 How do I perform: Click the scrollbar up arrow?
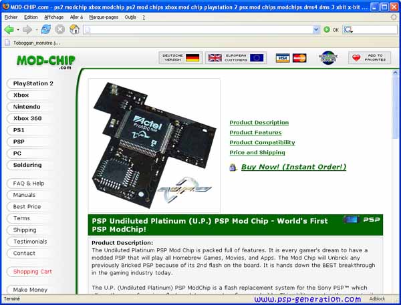click(x=395, y=73)
